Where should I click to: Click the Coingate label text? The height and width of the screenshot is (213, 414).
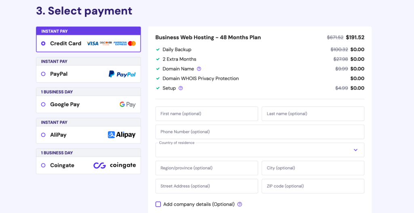point(62,165)
